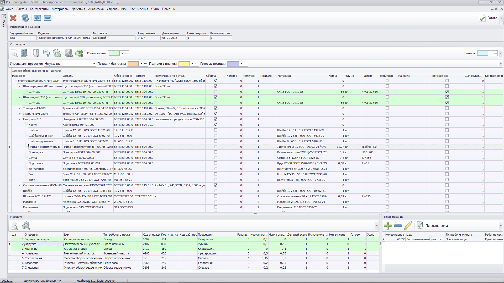Click the orange Позиции без плана color swatch
This screenshot has width=504, height=283.
133,64
